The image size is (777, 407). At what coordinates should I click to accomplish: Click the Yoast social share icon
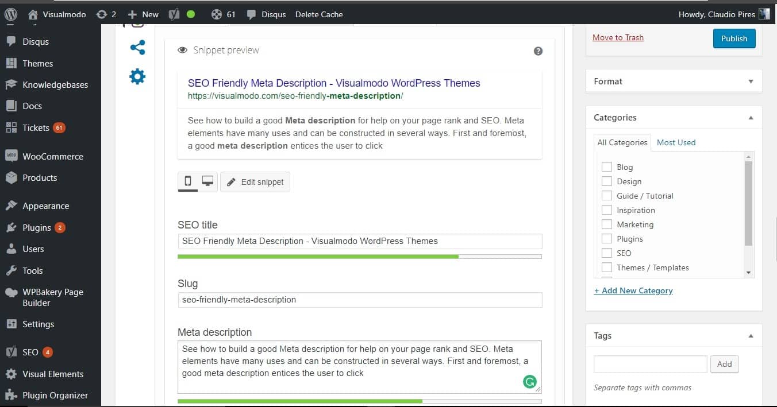point(137,48)
